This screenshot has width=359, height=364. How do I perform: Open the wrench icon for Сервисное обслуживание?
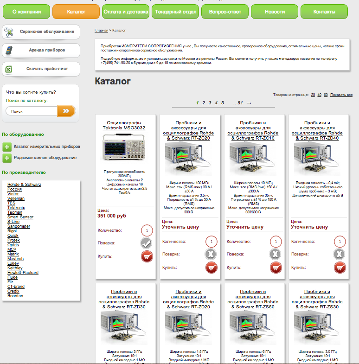tap(9, 32)
